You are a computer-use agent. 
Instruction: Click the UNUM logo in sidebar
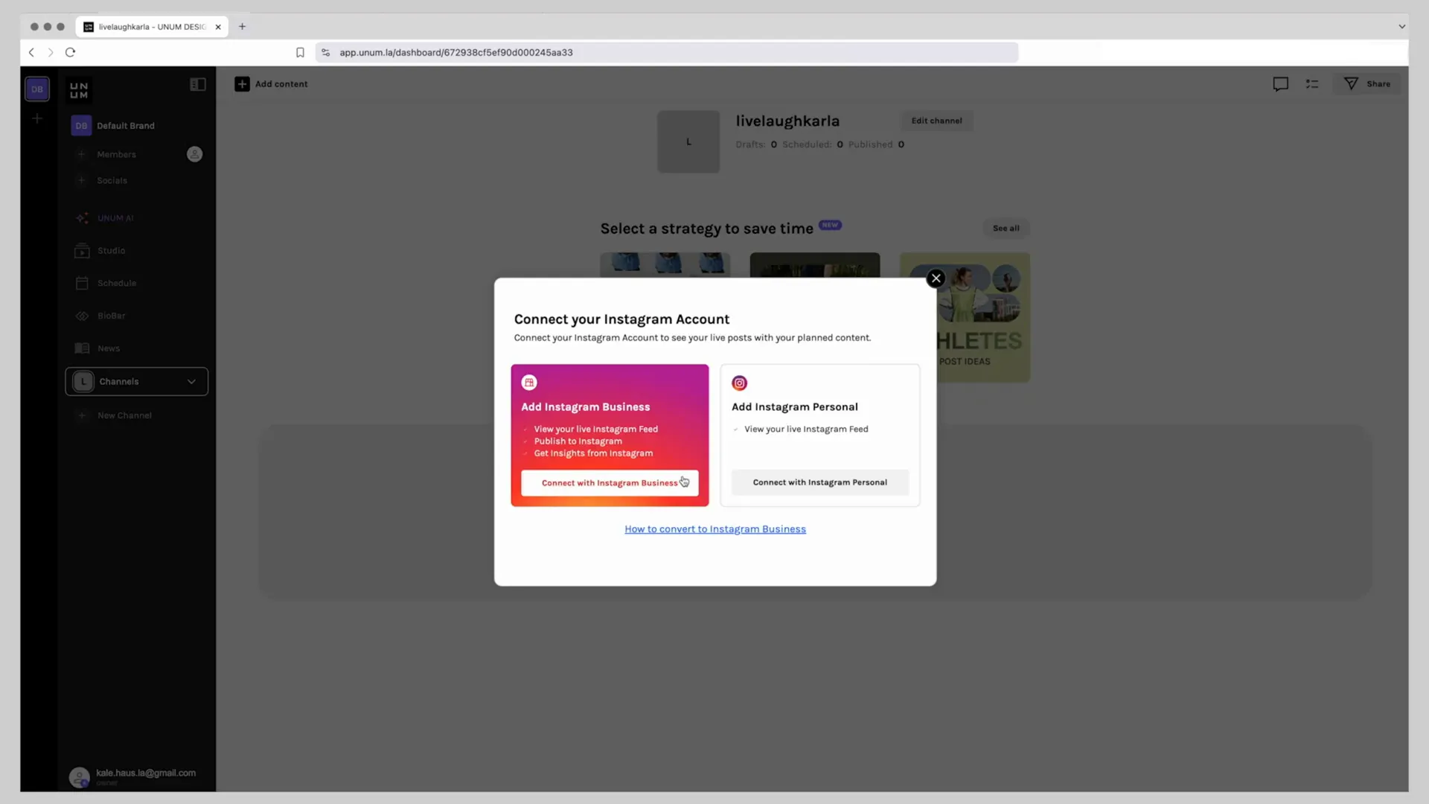coord(79,90)
